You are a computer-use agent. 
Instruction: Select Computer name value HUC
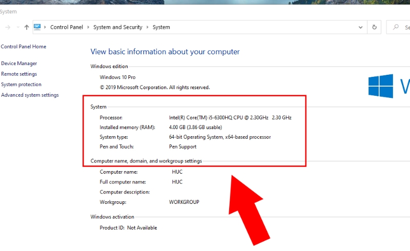pyautogui.click(x=177, y=172)
